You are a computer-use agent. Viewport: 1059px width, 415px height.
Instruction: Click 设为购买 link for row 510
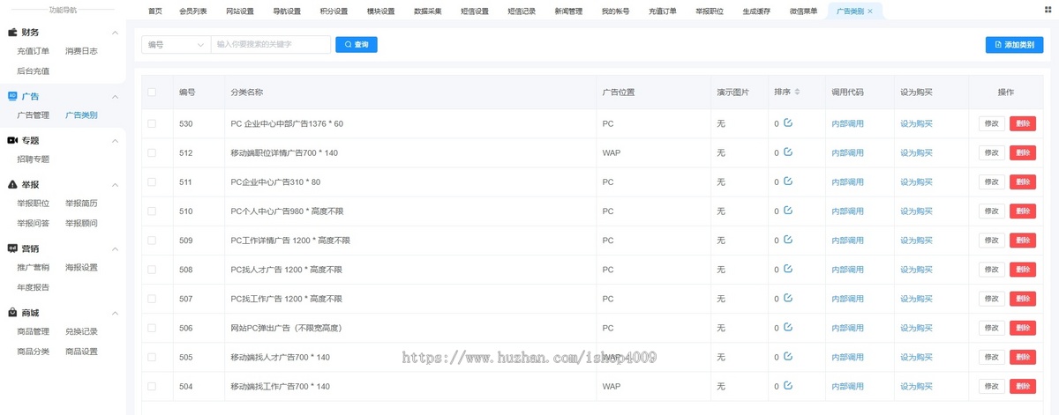point(916,211)
